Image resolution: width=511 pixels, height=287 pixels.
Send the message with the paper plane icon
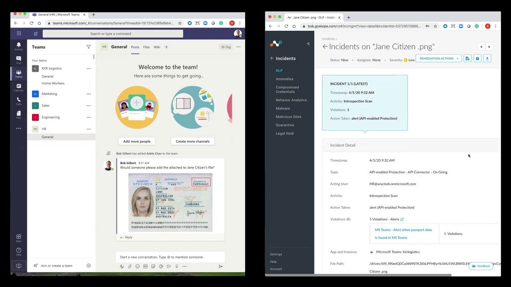click(220, 266)
